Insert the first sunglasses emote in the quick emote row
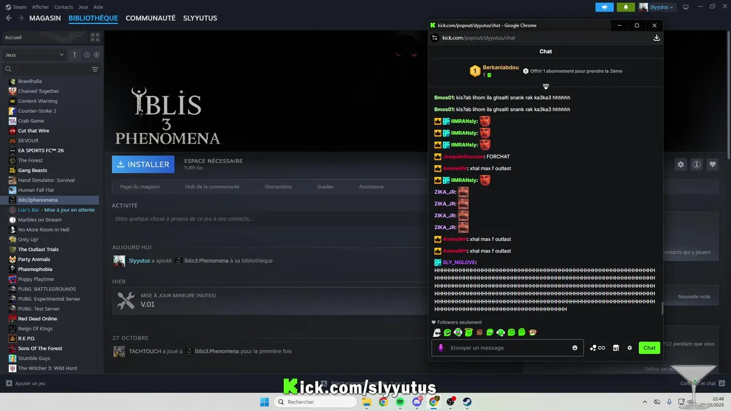The height and width of the screenshot is (411, 731). [437, 332]
